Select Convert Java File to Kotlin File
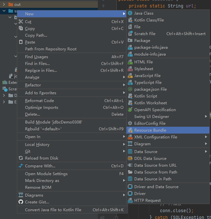211x219 pixels. tap(72, 210)
